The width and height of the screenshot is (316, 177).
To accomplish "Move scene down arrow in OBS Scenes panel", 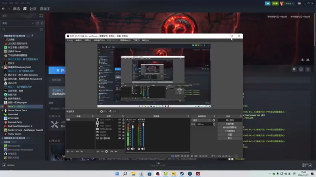I will click(82, 151).
